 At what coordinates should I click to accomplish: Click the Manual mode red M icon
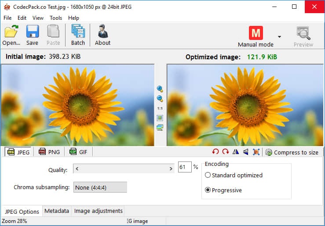click(256, 33)
